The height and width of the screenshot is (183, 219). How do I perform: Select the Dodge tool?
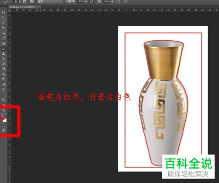pos(4,79)
